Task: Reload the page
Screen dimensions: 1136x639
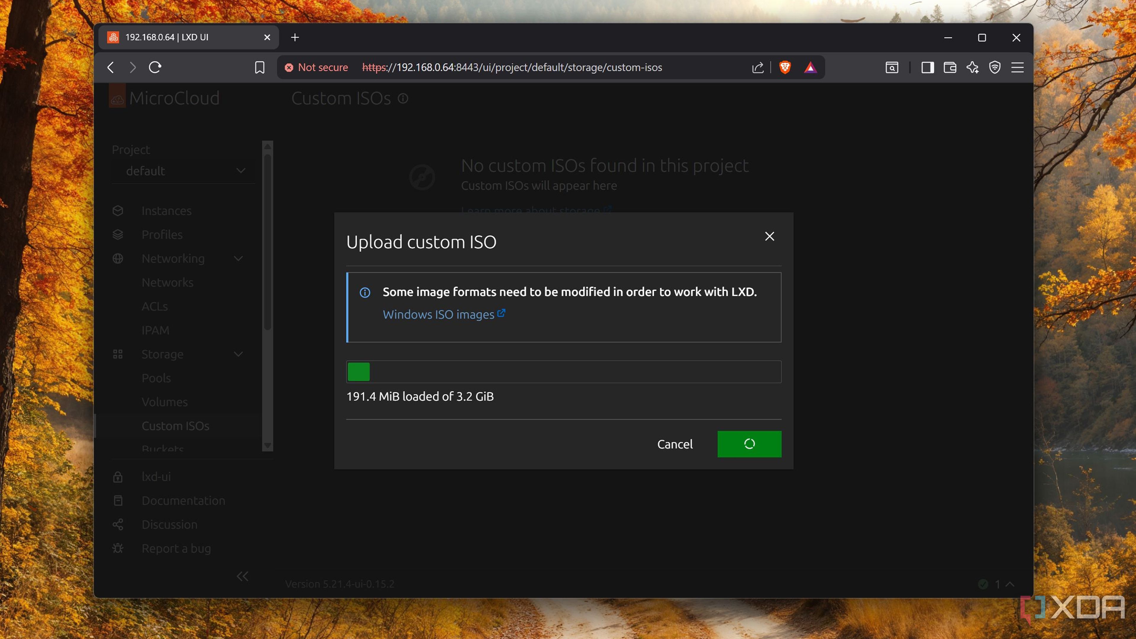Action: (155, 67)
